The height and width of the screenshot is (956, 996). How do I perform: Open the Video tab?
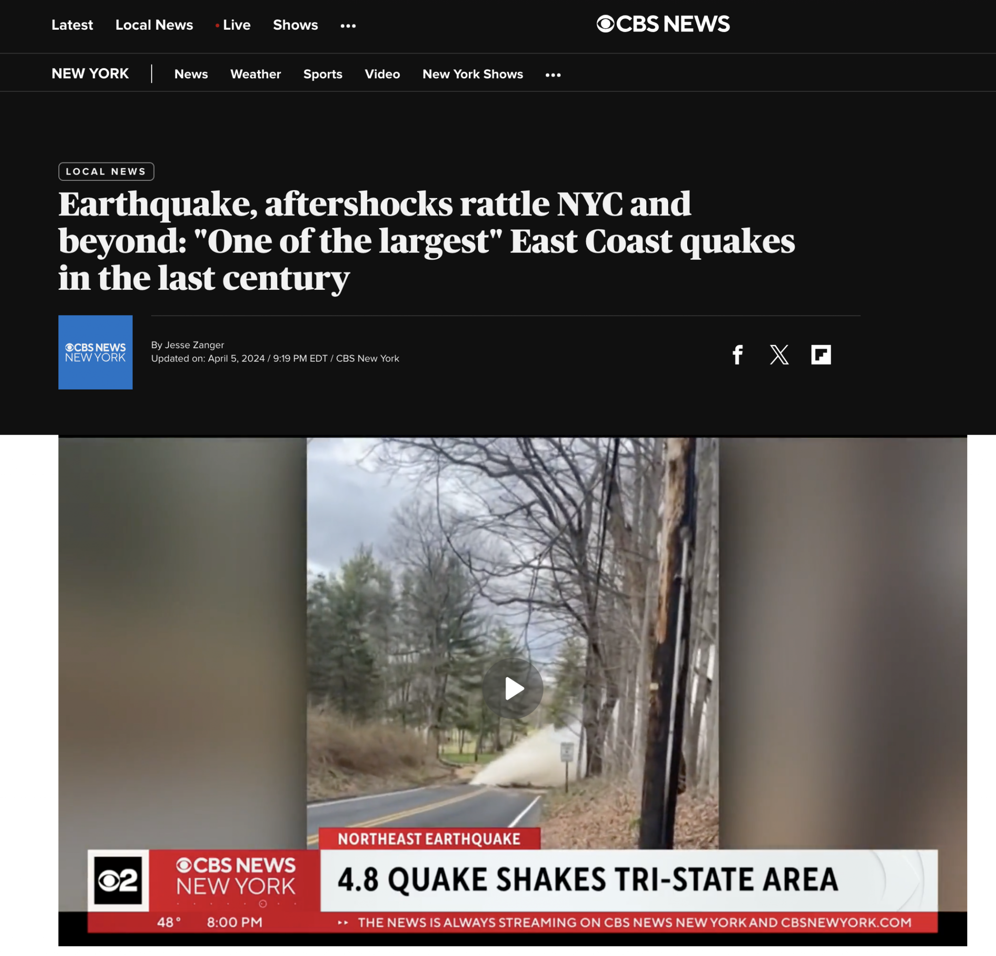click(x=382, y=74)
